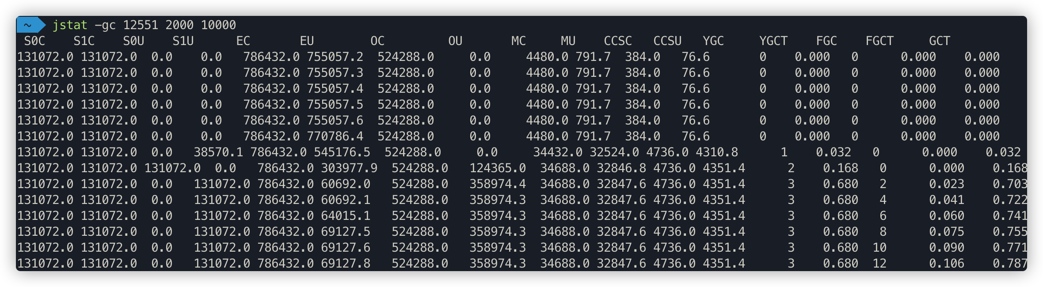Click the EU value 755057.5
Viewport: 1043px width, 287px height.
coord(335,105)
